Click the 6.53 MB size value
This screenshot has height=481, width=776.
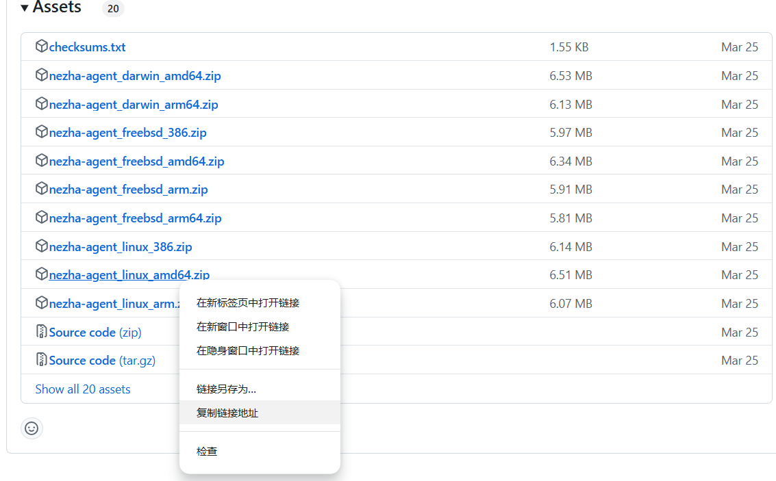pyautogui.click(x=571, y=76)
